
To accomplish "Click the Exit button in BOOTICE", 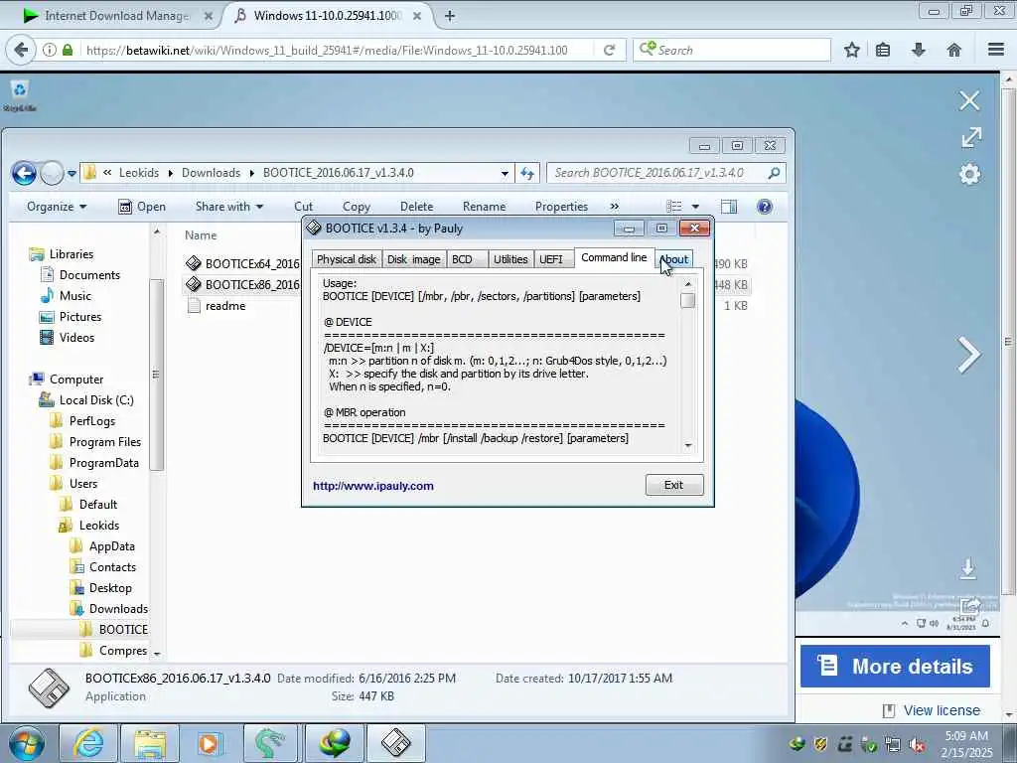I will pyautogui.click(x=674, y=485).
